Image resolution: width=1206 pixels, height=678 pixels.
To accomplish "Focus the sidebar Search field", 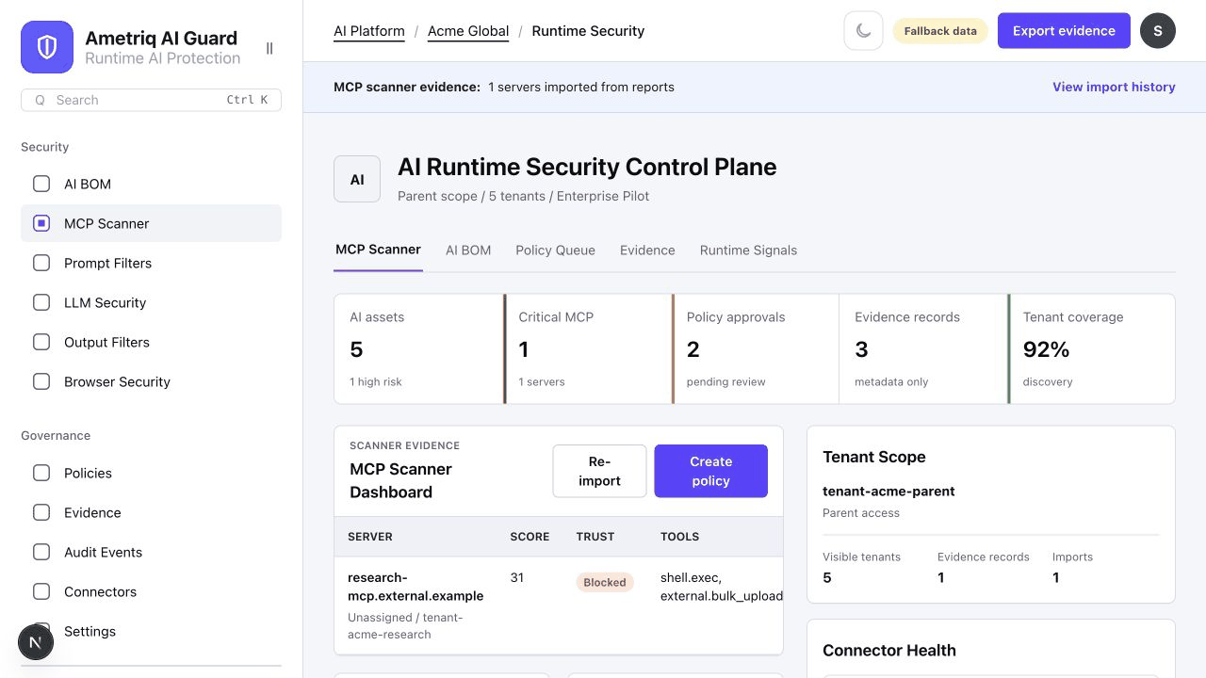I will click(151, 100).
